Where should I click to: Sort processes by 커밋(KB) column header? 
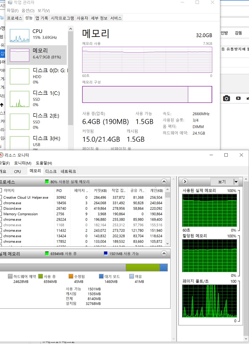tap(100, 190)
